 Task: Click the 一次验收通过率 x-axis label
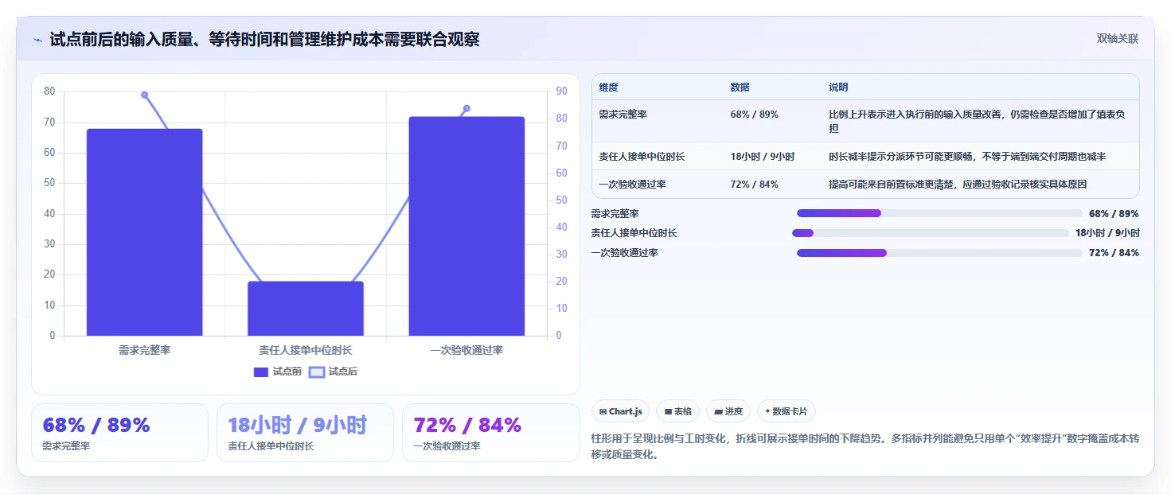coord(466,350)
